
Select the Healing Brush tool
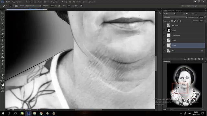coord(2,34)
